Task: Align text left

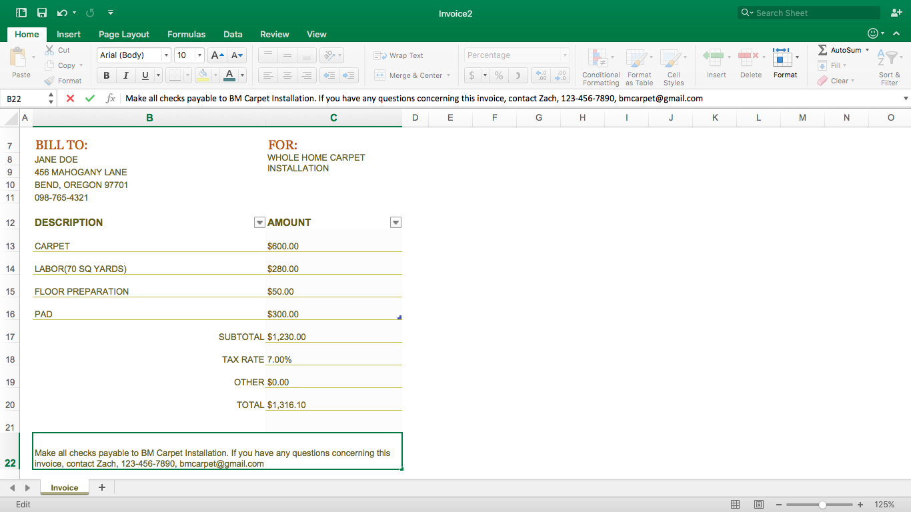Action: [267, 75]
